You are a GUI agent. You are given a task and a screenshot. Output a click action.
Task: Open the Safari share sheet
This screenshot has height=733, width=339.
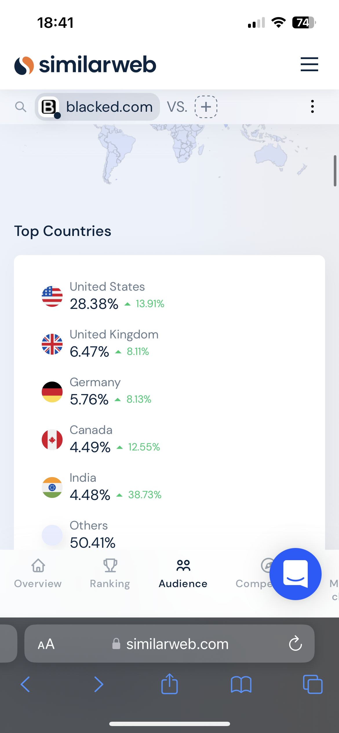coord(170,684)
